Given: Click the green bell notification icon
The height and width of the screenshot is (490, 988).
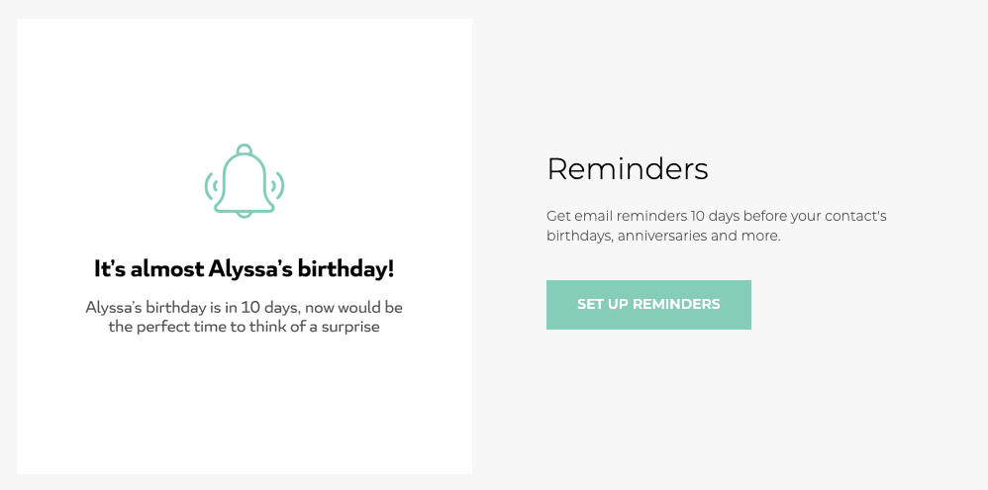Looking at the screenshot, I should pyautogui.click(x=245, y=181).
